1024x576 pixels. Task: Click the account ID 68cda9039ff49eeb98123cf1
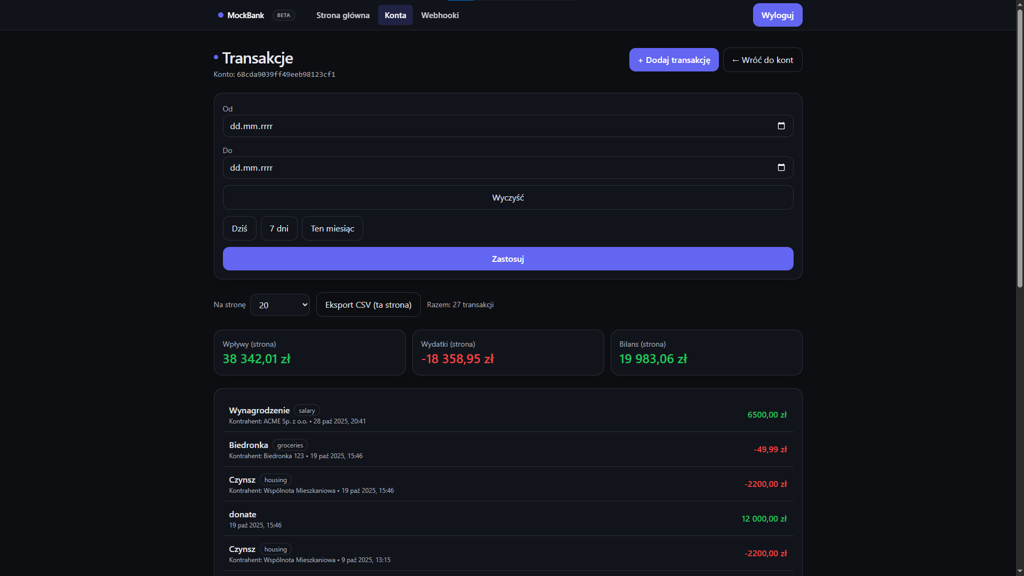click(286, 75)
